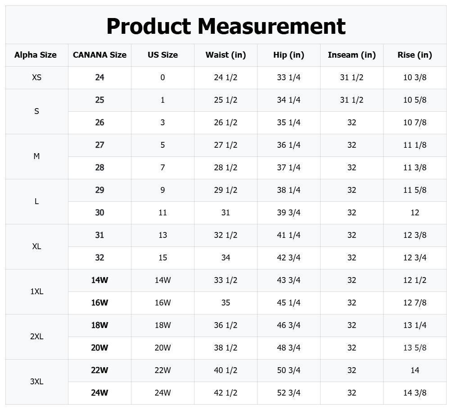452x410 pixels.
Task: Click the rise value 11 1/8
Action: (x=415, y=145)
